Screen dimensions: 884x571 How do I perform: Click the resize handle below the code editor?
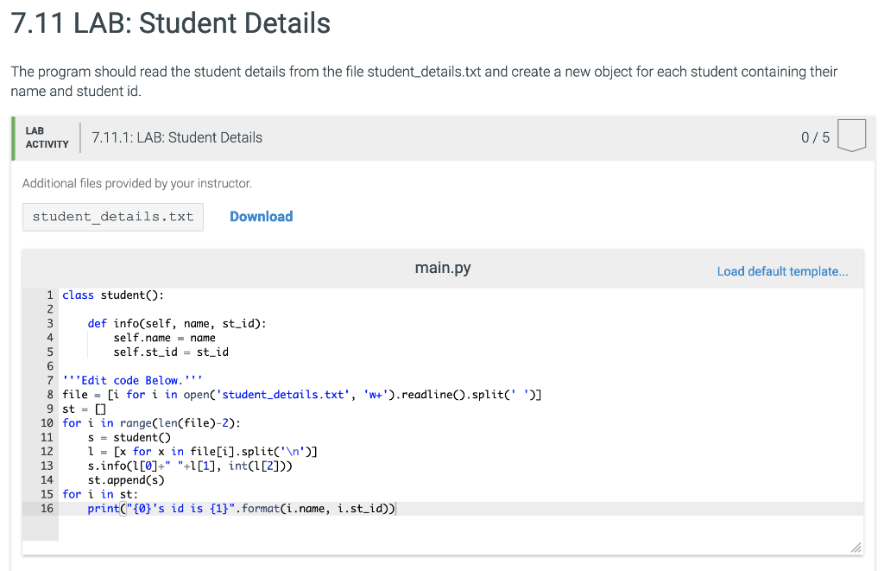point(856,547)
